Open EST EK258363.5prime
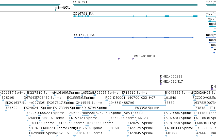Screen dimensions: 216x137 [99, 123]
